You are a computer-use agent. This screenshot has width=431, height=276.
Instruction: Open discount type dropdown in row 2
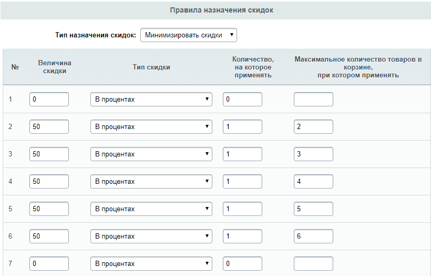click(151, 127)
